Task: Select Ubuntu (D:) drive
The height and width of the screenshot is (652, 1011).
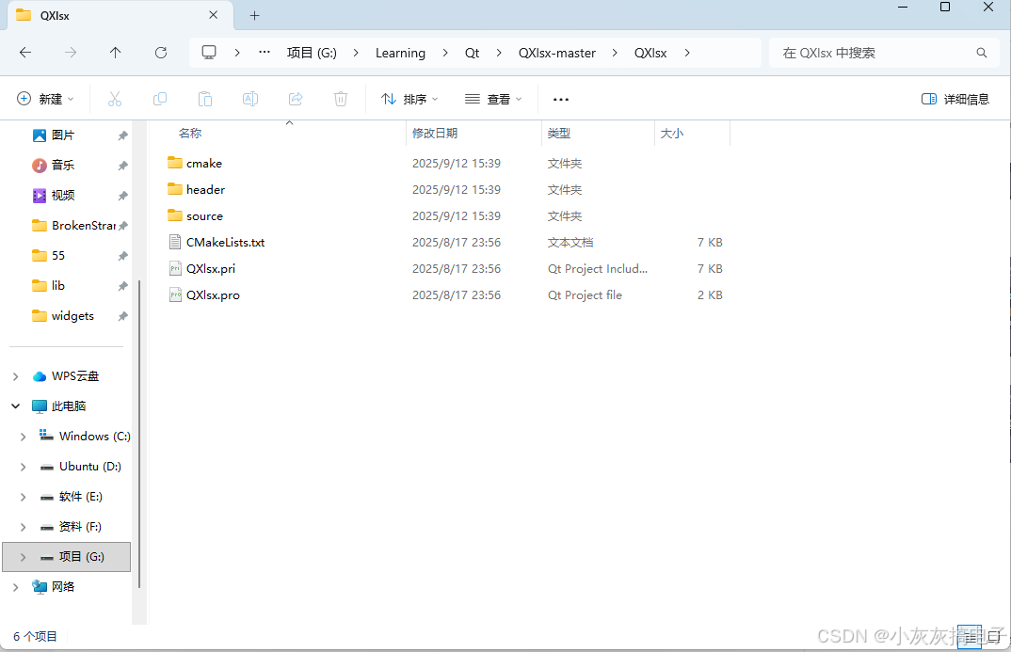Action: 81,467
